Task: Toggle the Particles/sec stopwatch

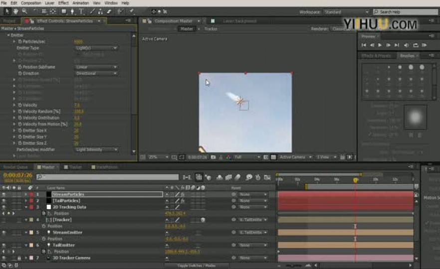Action: tap(20, 41)
